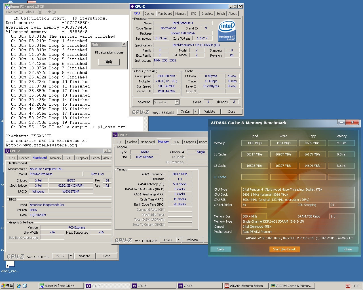Click the CAS# Latency value 5.0 clocks

point(180,184)
